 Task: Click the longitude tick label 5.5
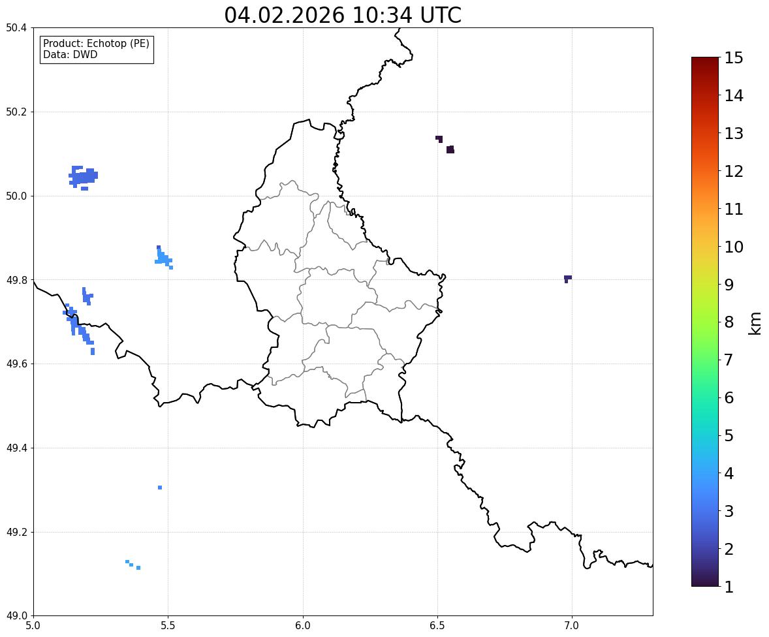(x=168, y=626)
